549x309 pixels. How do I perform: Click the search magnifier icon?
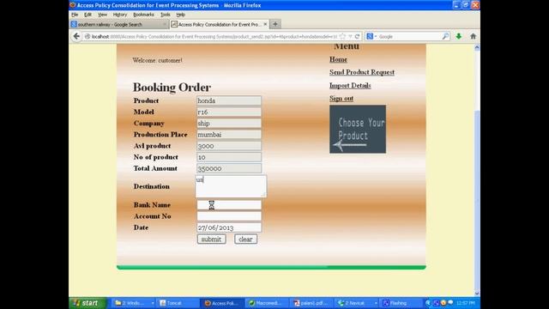click(x=445, y=36)
